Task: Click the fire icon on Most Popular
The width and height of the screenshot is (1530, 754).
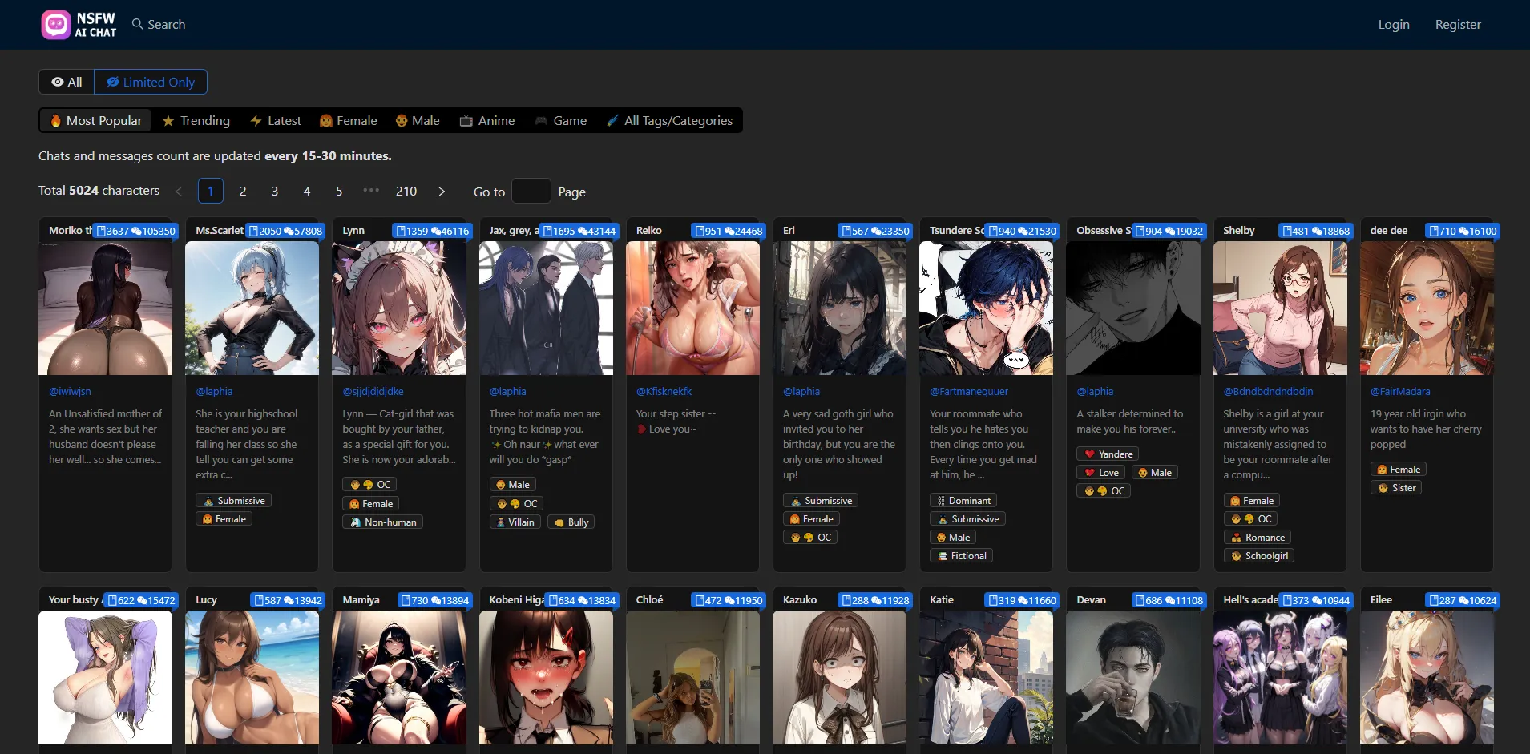Action: (x=56, y=120)
